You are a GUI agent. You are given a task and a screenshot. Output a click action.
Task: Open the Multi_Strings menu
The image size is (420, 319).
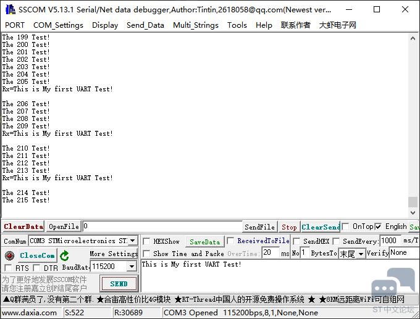(196, 25)
